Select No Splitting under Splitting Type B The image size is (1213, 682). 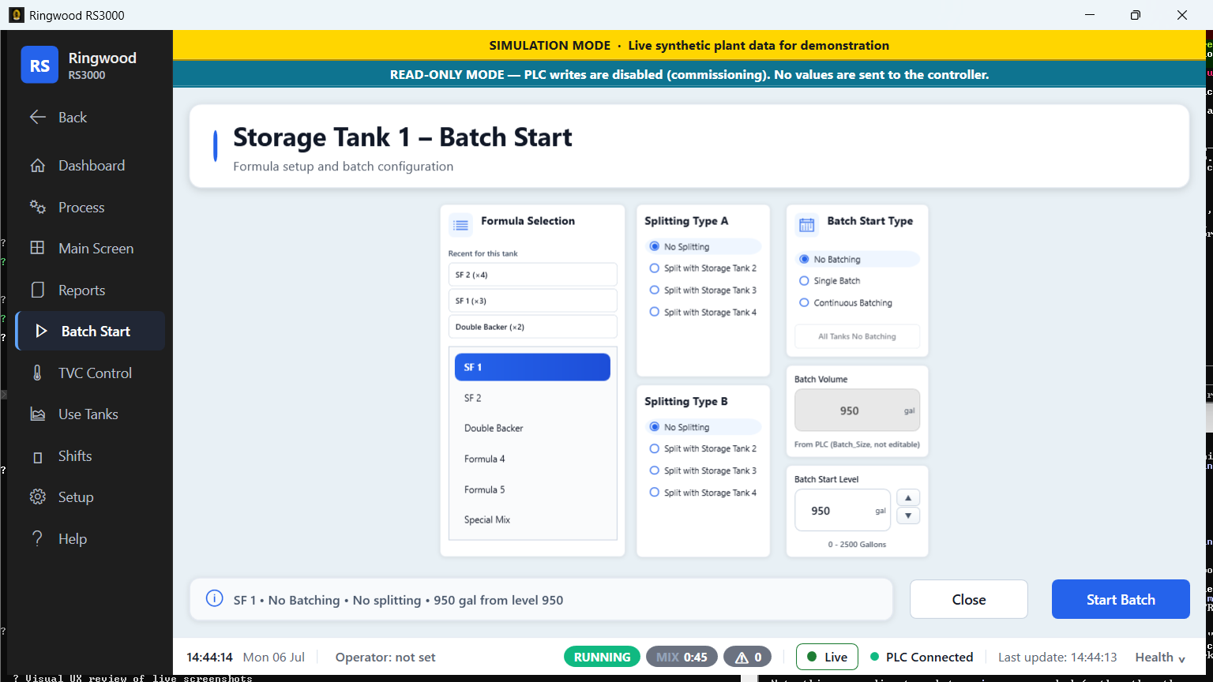pyautogui.click(x=703, y=427)
